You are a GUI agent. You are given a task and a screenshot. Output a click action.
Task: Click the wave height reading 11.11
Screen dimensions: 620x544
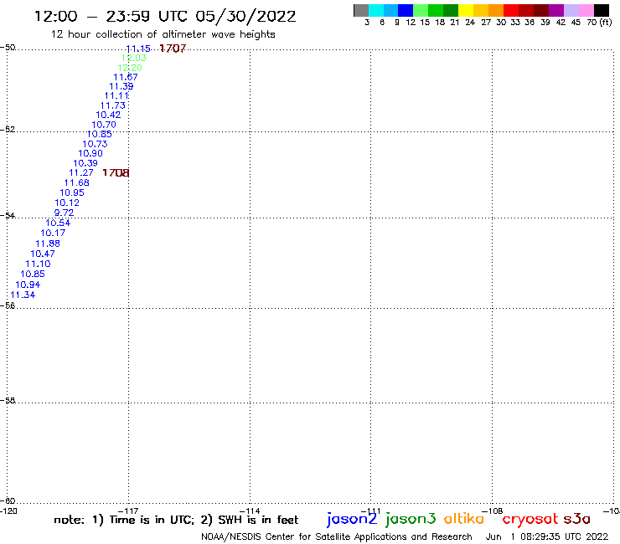pyautogui.click(x=116, y=95)
